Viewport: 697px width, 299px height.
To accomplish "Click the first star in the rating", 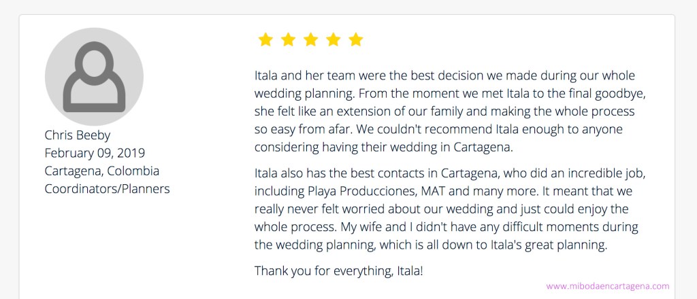I will click(x=265, y=40).
